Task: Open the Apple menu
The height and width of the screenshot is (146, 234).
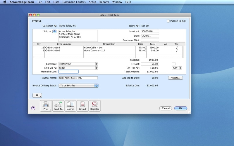Action: click(x=5, y=2)
